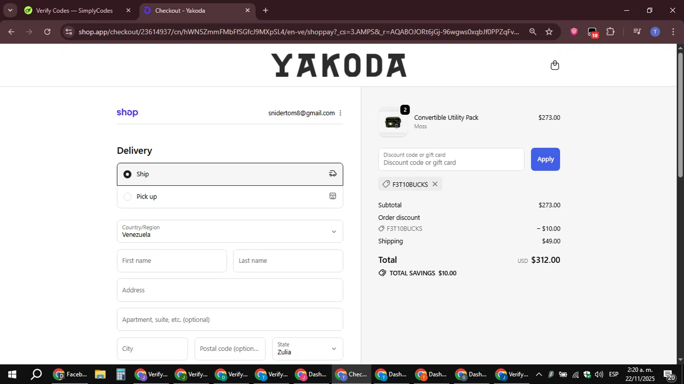Click the First name field
This screenshot has width=684, height=384.
172,261
